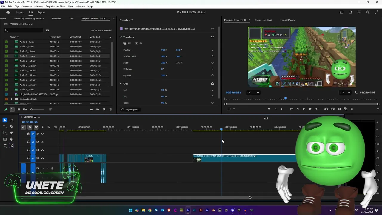Open program monitor settings wrench
The height and width of the screenshot is (215, 382).
point(356,93)
